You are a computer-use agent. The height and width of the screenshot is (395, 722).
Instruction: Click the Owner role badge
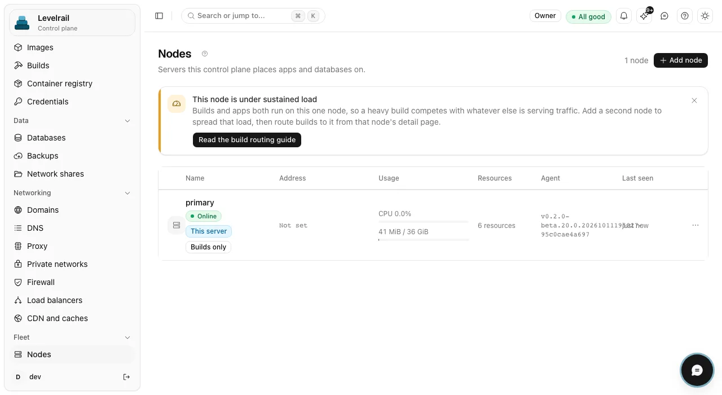point(545,16)
